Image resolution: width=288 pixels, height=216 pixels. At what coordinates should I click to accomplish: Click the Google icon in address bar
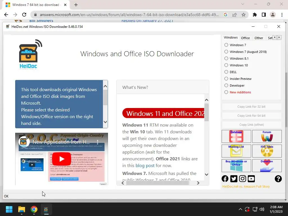coord(226,15)
